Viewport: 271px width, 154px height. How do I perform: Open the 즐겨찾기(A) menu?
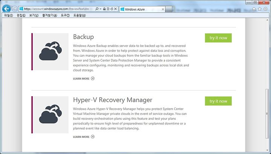(50, 15)
